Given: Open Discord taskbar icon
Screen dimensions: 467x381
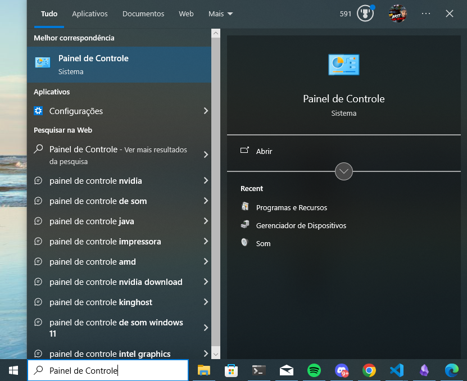Looking at the screenshot, I should [342, 370].
